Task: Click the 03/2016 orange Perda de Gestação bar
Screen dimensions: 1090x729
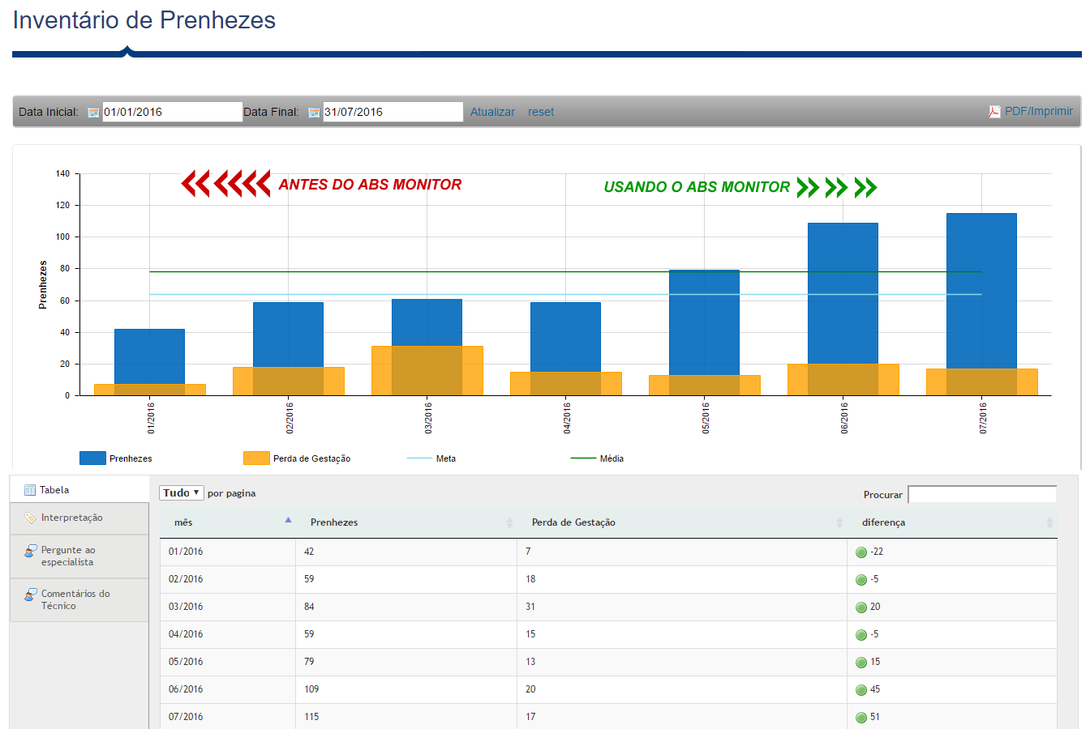Action: pos(427,371)
